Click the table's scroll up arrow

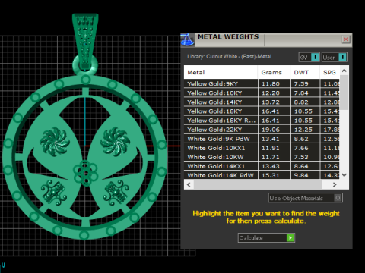pyautogui.click(x=344, y=71)
